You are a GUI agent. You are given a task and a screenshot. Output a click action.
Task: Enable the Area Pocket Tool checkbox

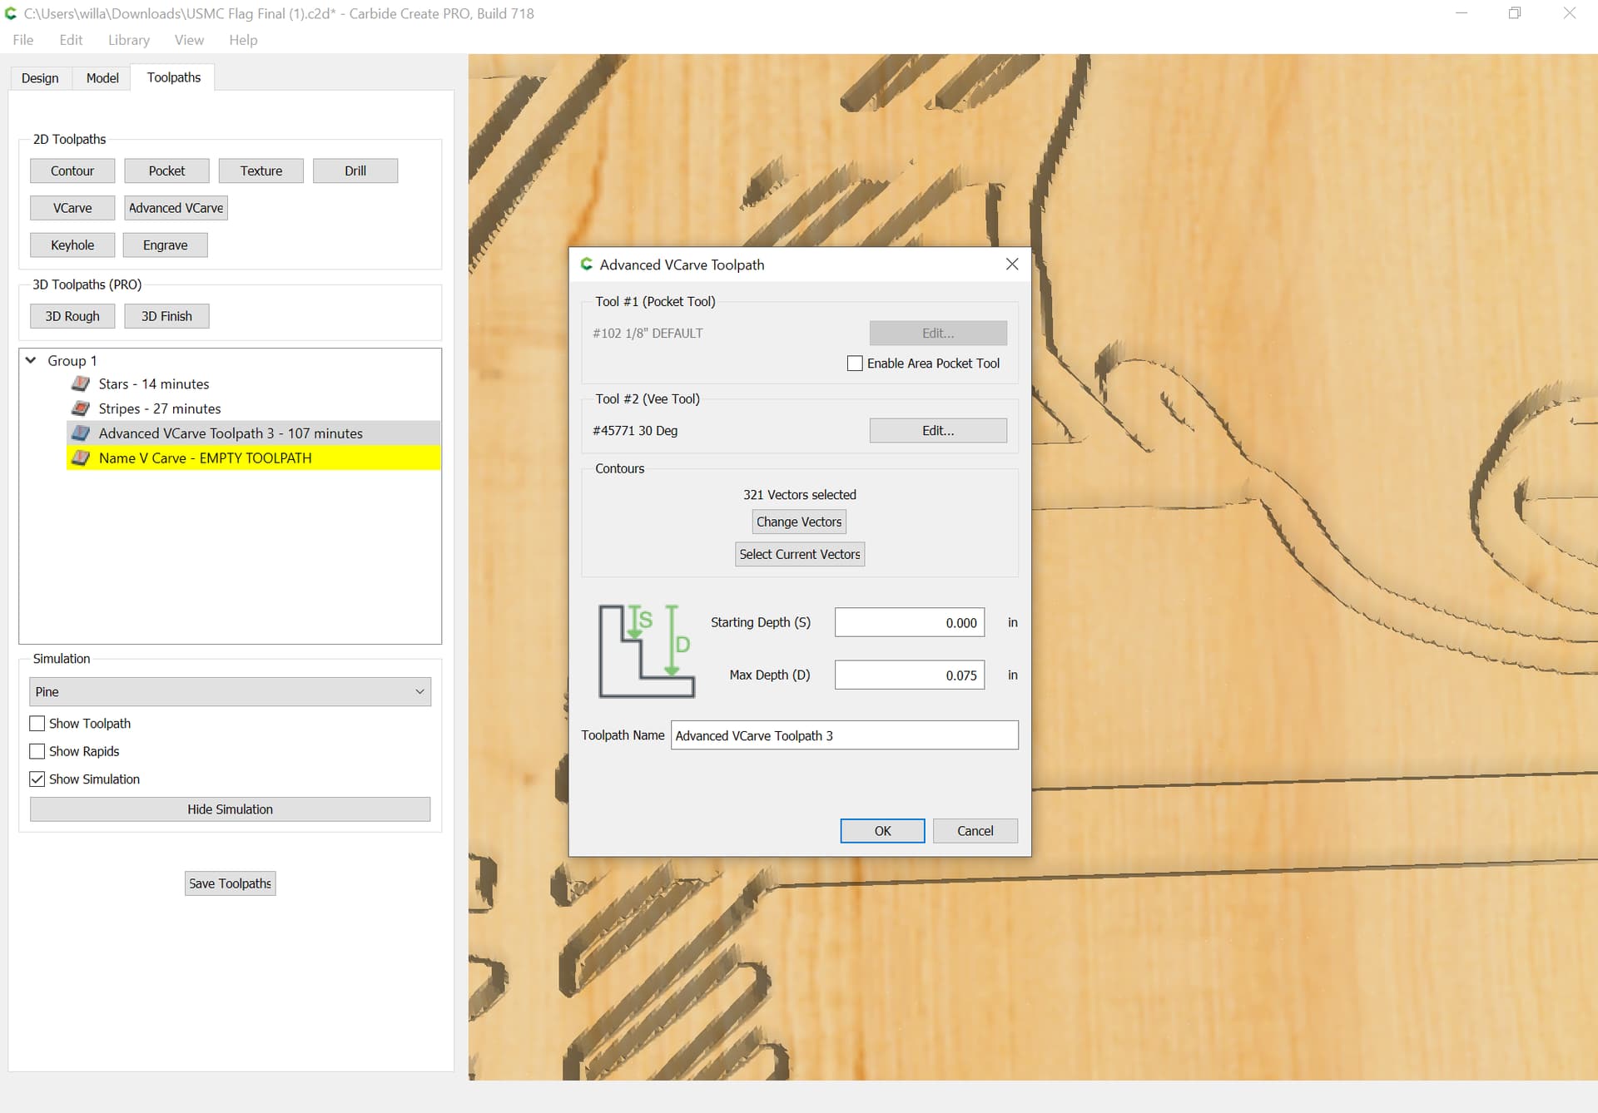click(x=855, y=364)
